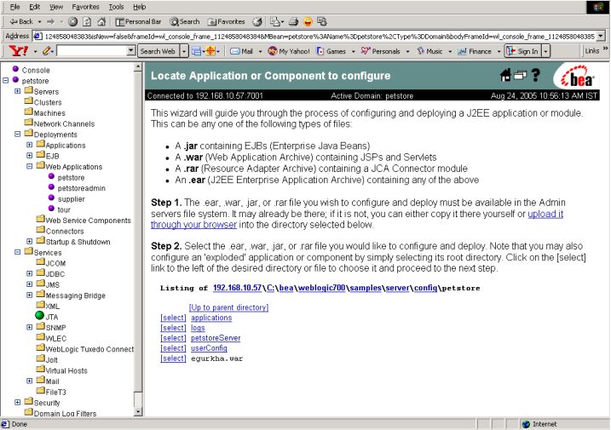
Task: Expand the Security folder
Action: [x=17, y=402]
